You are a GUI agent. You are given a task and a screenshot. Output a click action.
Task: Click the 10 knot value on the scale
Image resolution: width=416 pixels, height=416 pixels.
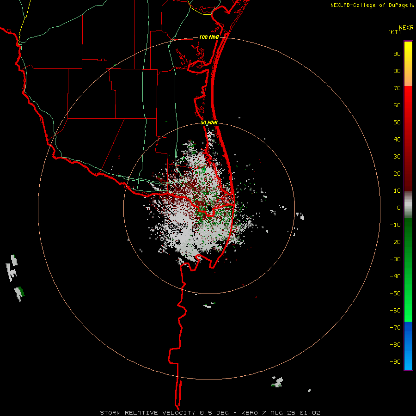click(397, 191)
